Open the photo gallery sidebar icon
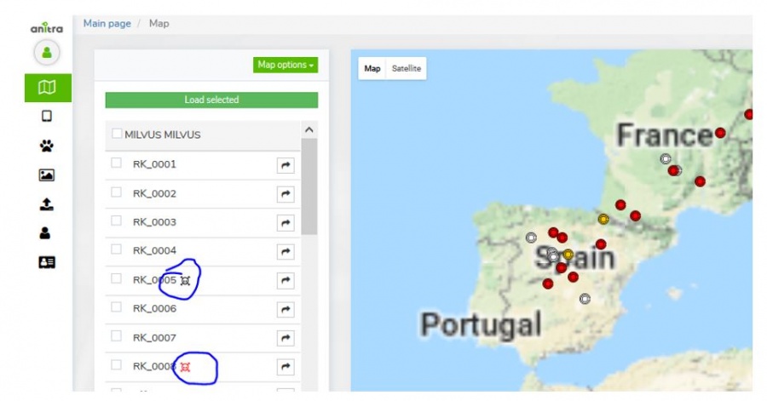 (47, 175)
